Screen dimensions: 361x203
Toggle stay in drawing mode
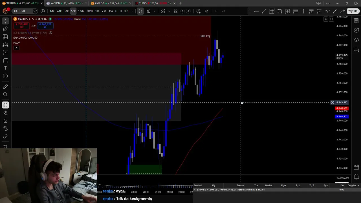pos(5,113)
